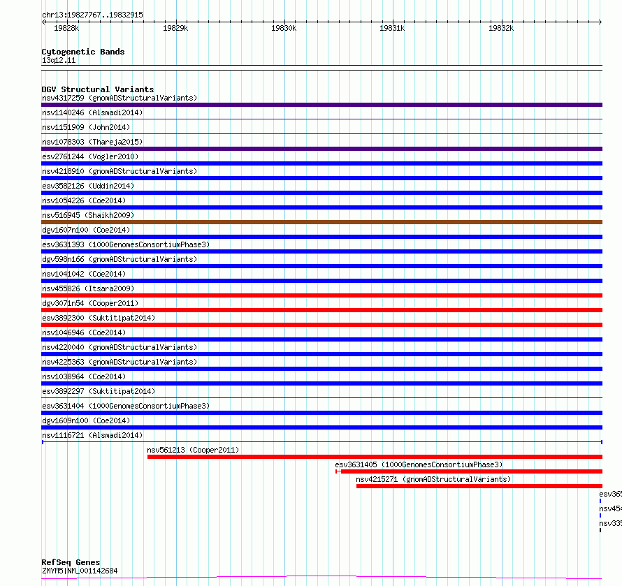Select nsv4218910 gnomAD variant label
Image resolution: width=622 pixels, height=586 pixels.
coord(120,171)
